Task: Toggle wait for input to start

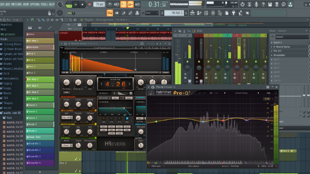Action: point(116,4)
